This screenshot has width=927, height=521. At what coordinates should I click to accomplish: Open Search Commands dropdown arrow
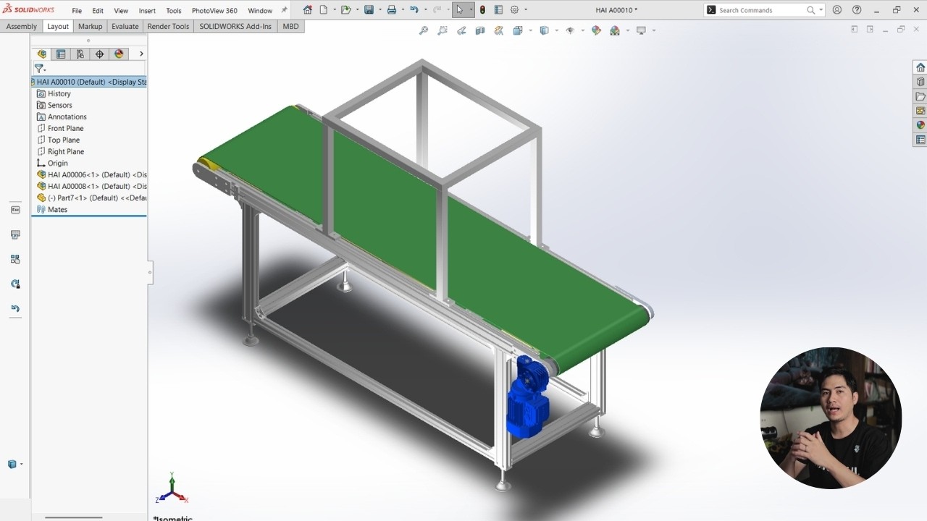click(821, 10)
